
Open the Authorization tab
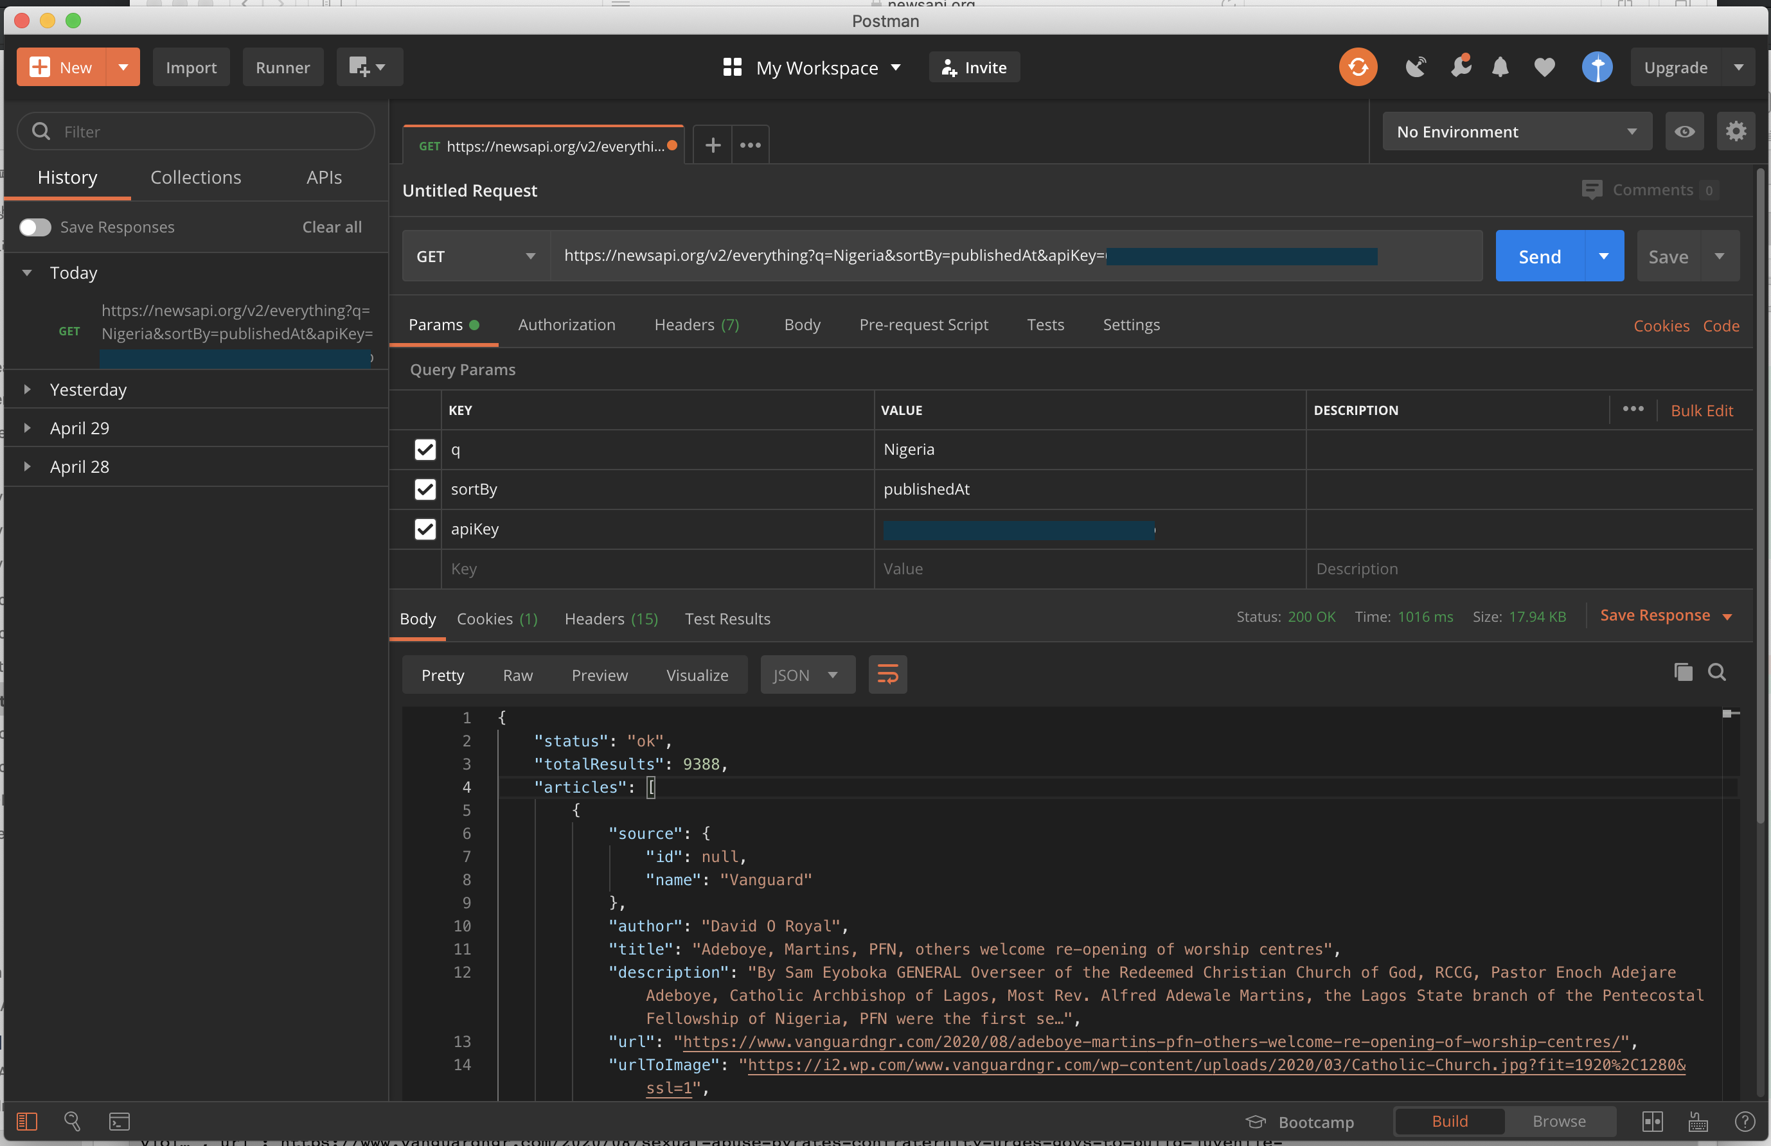pos(566,324)
